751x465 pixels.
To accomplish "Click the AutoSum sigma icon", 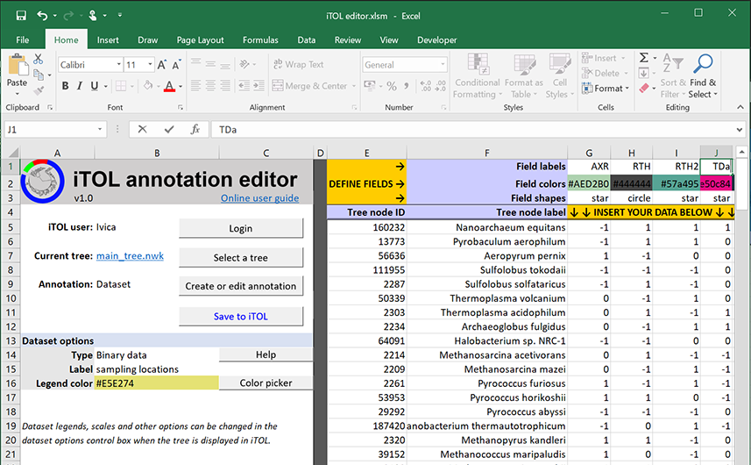I will 644,58.
